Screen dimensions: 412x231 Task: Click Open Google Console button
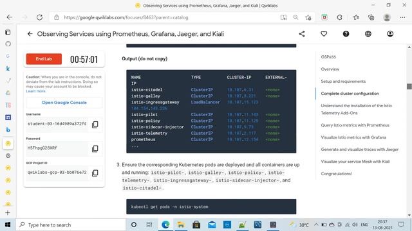pos(64,103)
